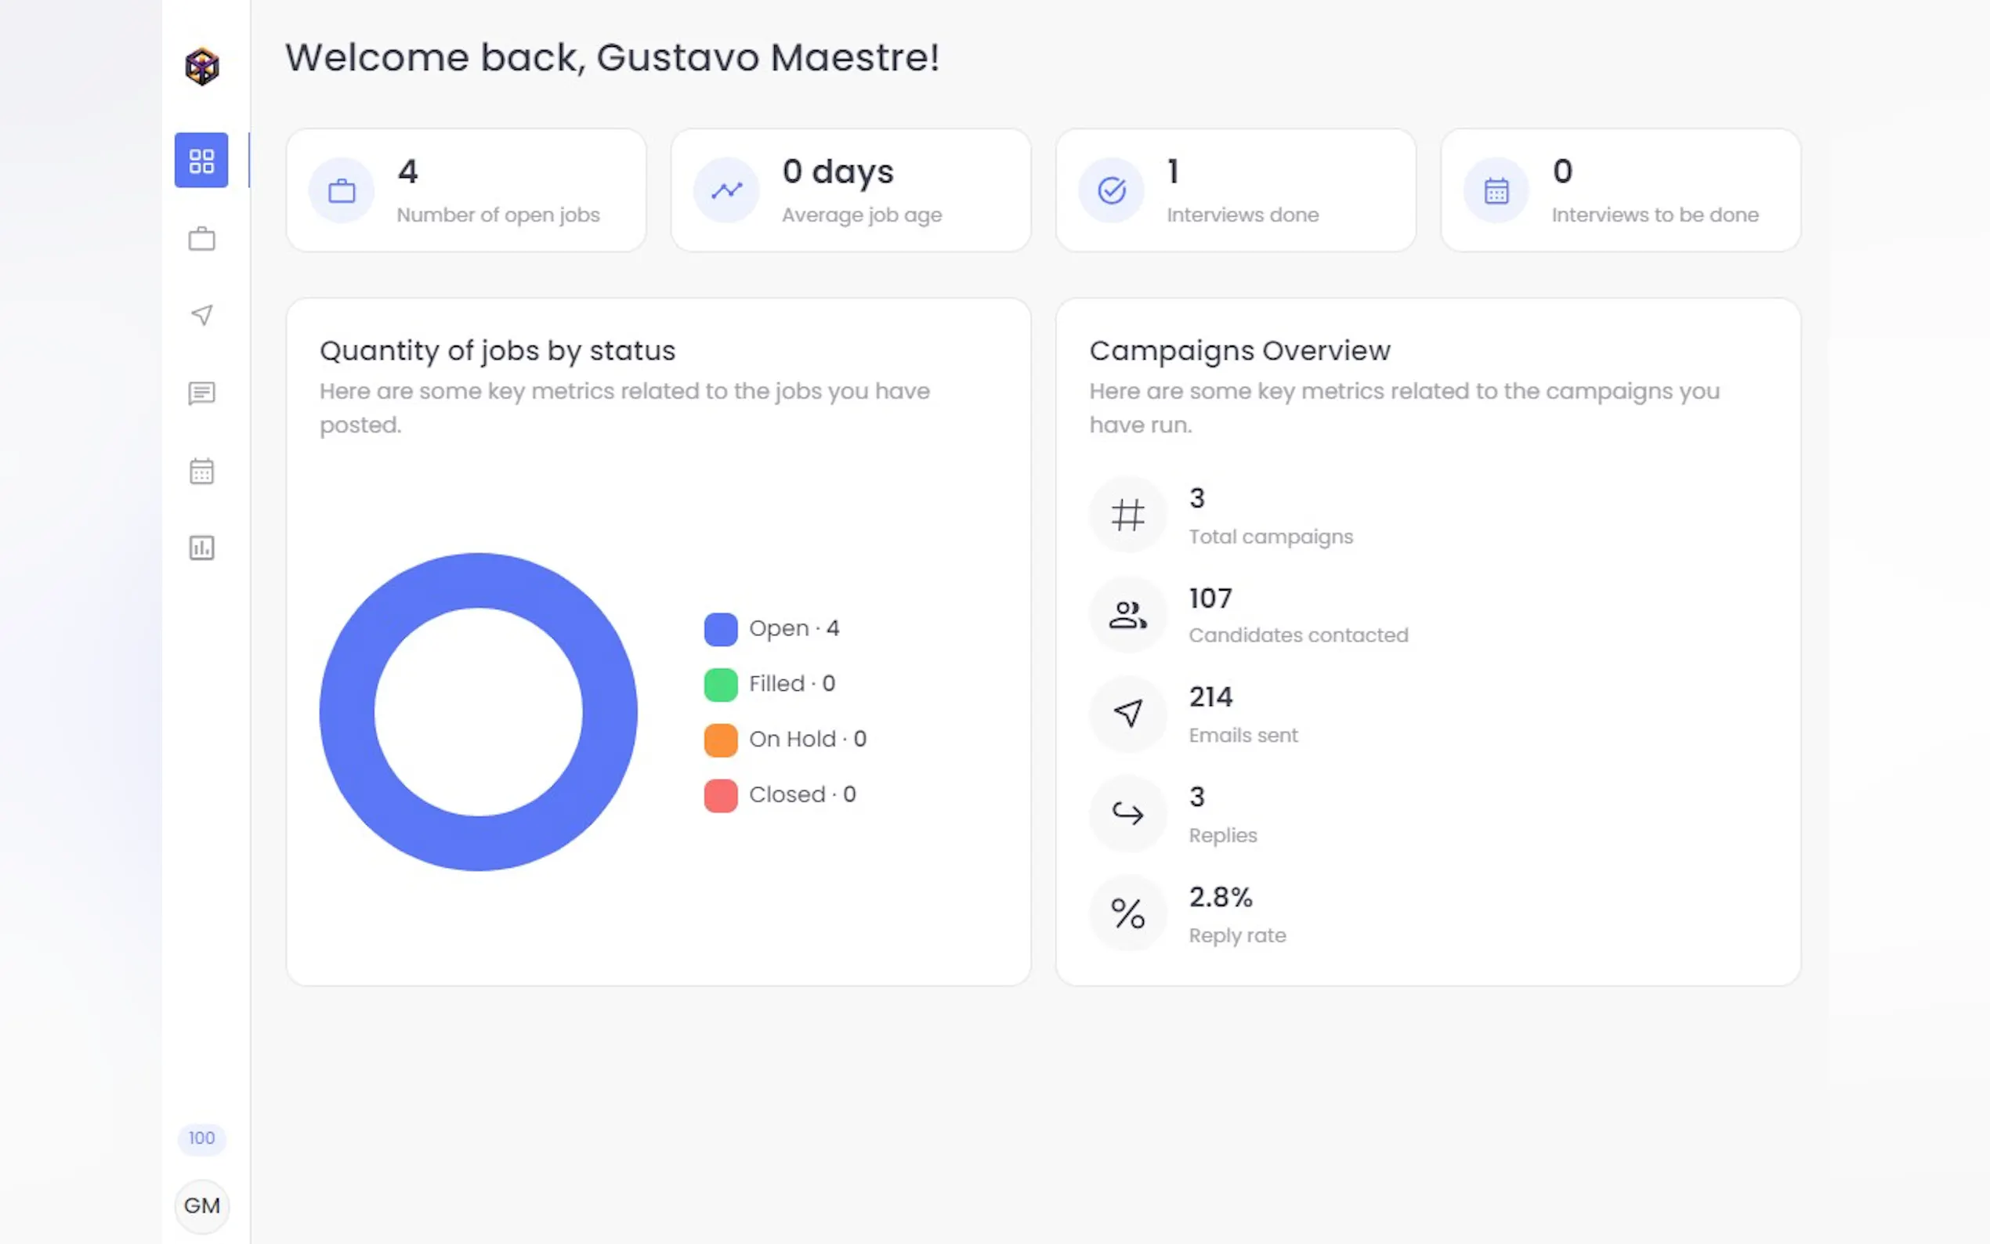Click the Number of open jobs card

[x=465, y=191]
